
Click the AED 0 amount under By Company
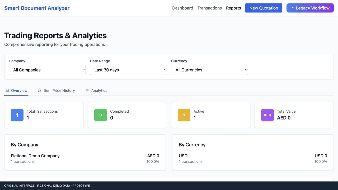coord(153,156)
